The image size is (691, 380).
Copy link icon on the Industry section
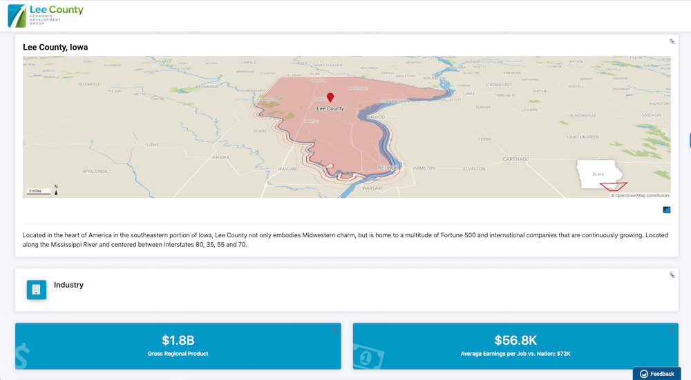point(672,275)
